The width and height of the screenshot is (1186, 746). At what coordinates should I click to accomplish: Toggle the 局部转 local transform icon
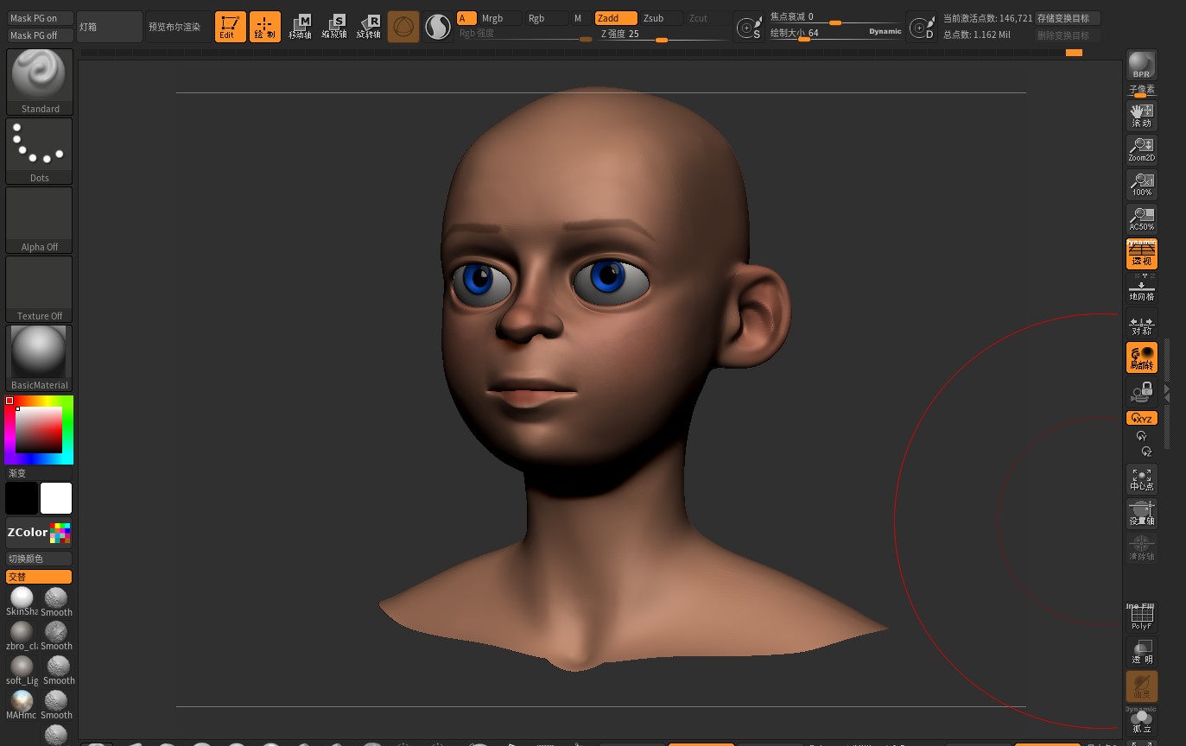click(1142, 357)
